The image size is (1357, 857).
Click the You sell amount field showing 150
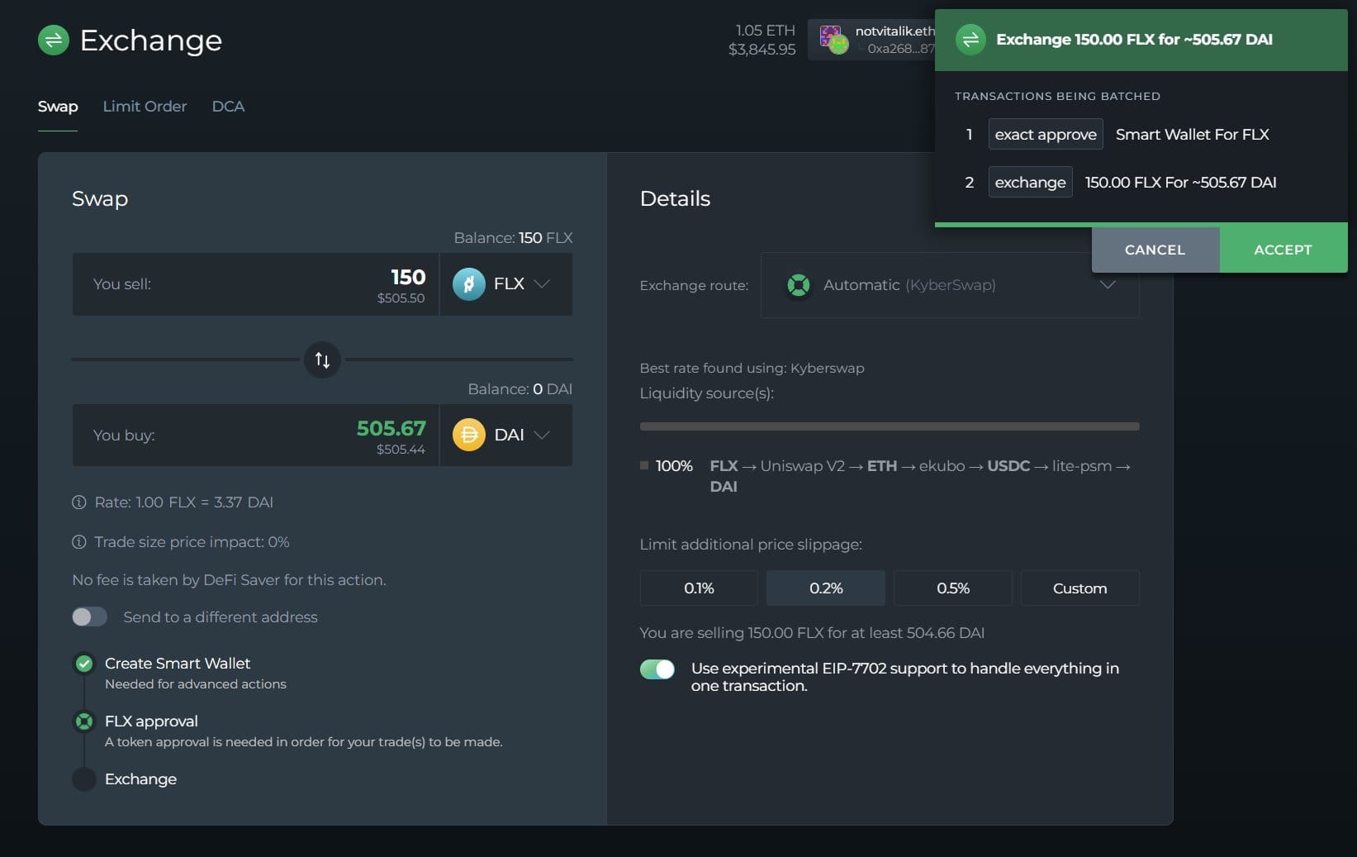[256, 284]
